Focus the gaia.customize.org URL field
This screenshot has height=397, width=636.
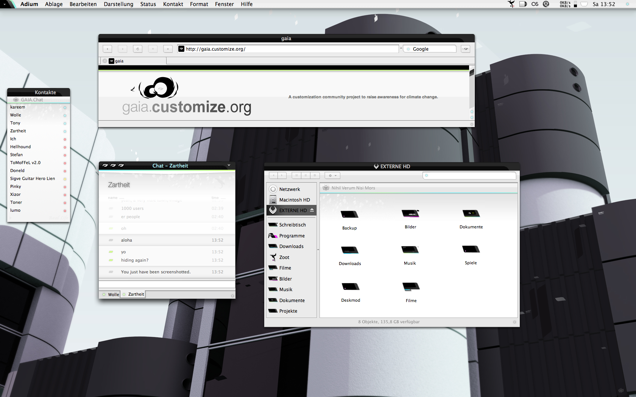click(x=288, y=49)
